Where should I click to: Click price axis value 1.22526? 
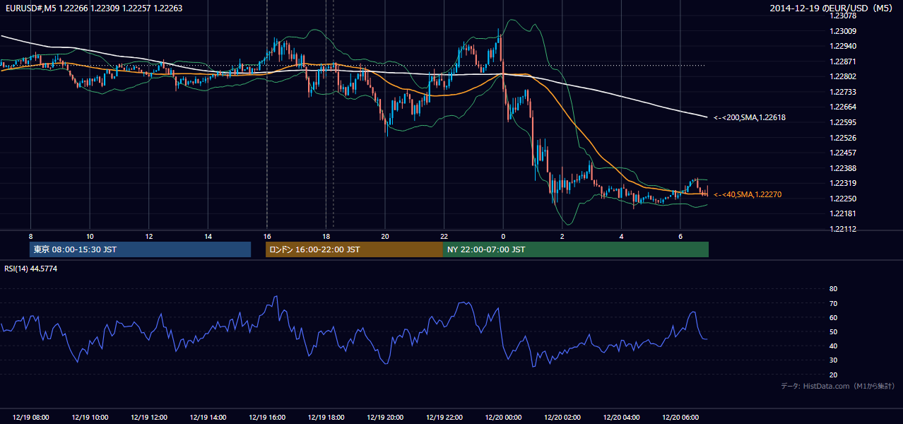coord(843,138)
